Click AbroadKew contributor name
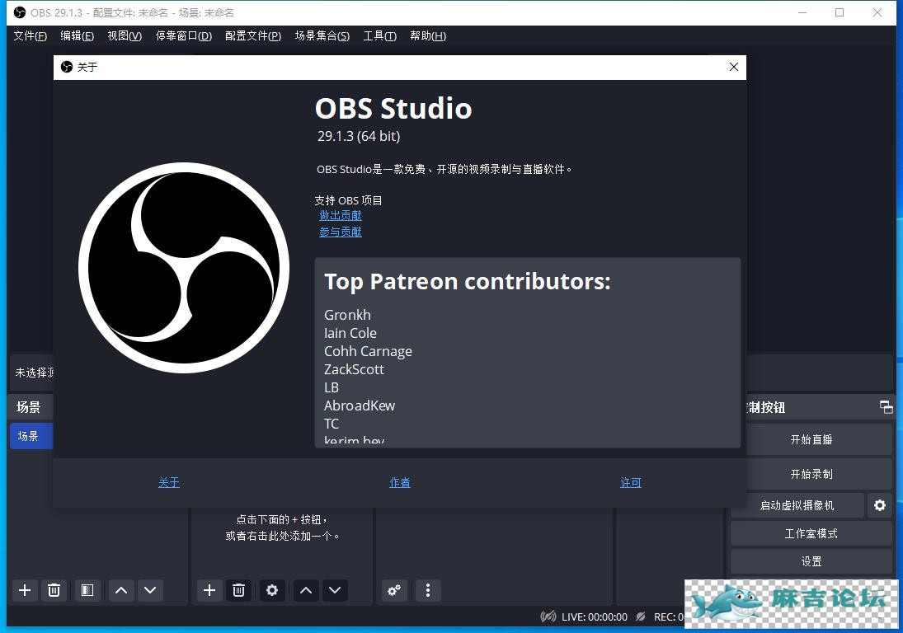Image resolution: width=903 pixels, height=633 pixels. 360,406
